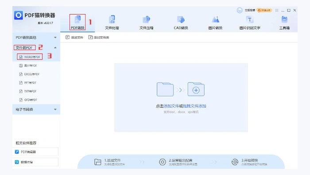Viewport: 310px width, 175px height.
Task: Choose 图片转PDF in sidebar
Action: 28,66
